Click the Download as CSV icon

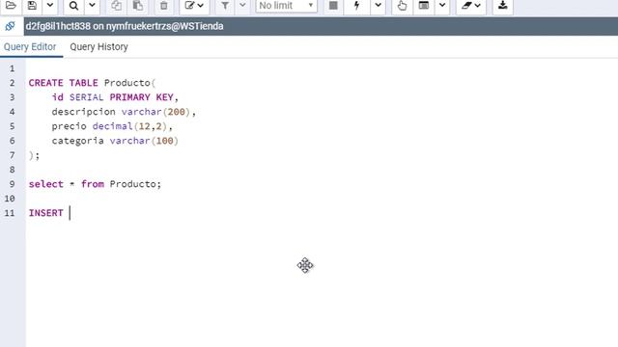502,6
